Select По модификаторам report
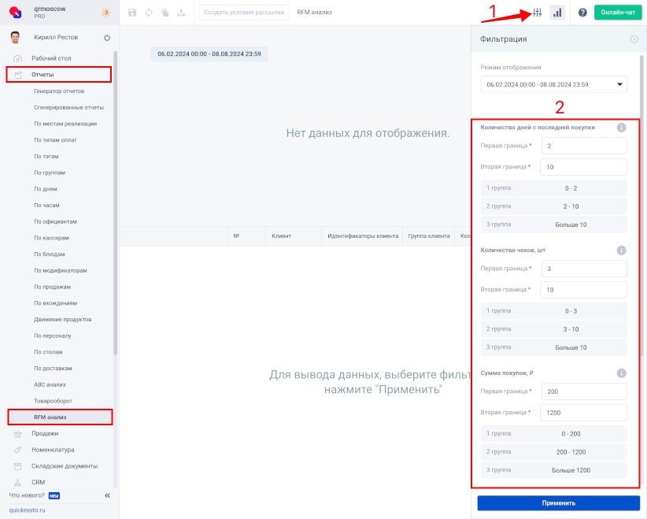 (x=61, y=270)
